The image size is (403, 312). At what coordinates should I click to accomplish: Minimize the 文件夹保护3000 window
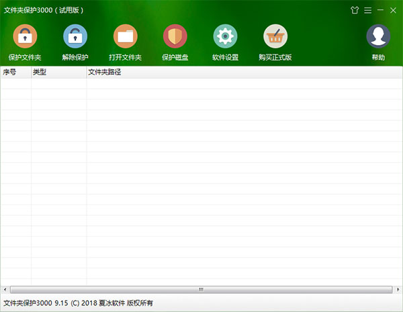pyautogui.click(x=381, y=11)
